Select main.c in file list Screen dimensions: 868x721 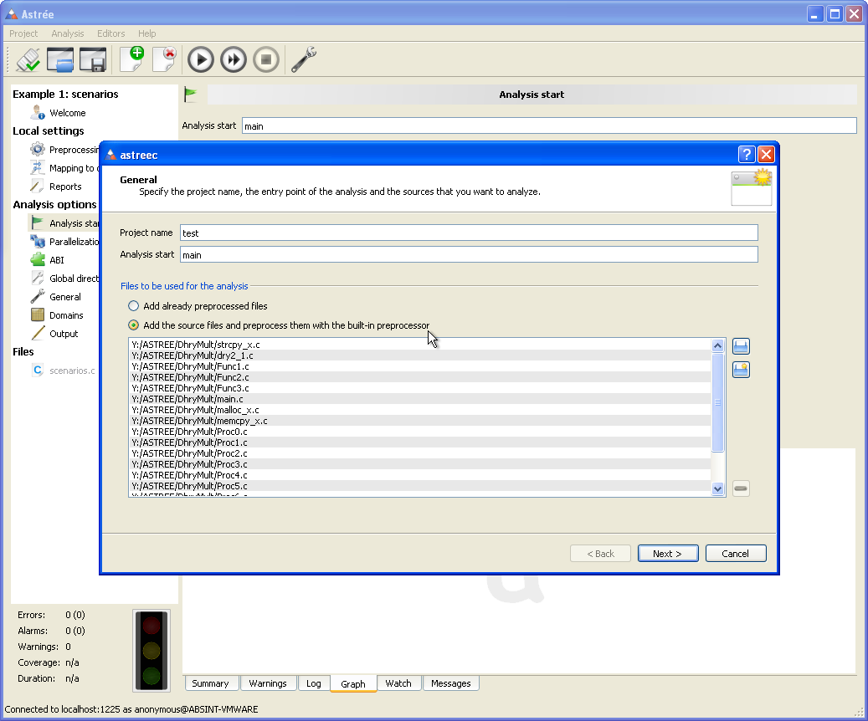click(x=421, y=399)
